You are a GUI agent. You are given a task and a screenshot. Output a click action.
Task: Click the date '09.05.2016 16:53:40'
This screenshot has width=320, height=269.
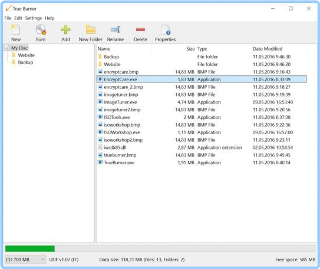(x=273, y=102)
